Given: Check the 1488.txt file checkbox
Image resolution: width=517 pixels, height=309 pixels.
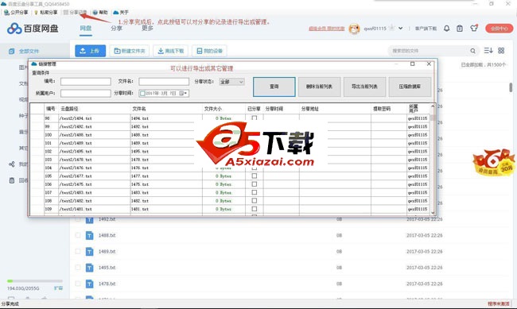Looking at the screenshot, I should (78, 235).
